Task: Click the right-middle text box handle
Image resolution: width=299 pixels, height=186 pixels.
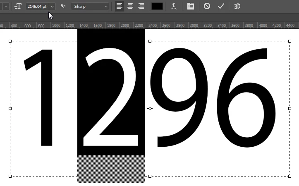Action: (289, 109)
